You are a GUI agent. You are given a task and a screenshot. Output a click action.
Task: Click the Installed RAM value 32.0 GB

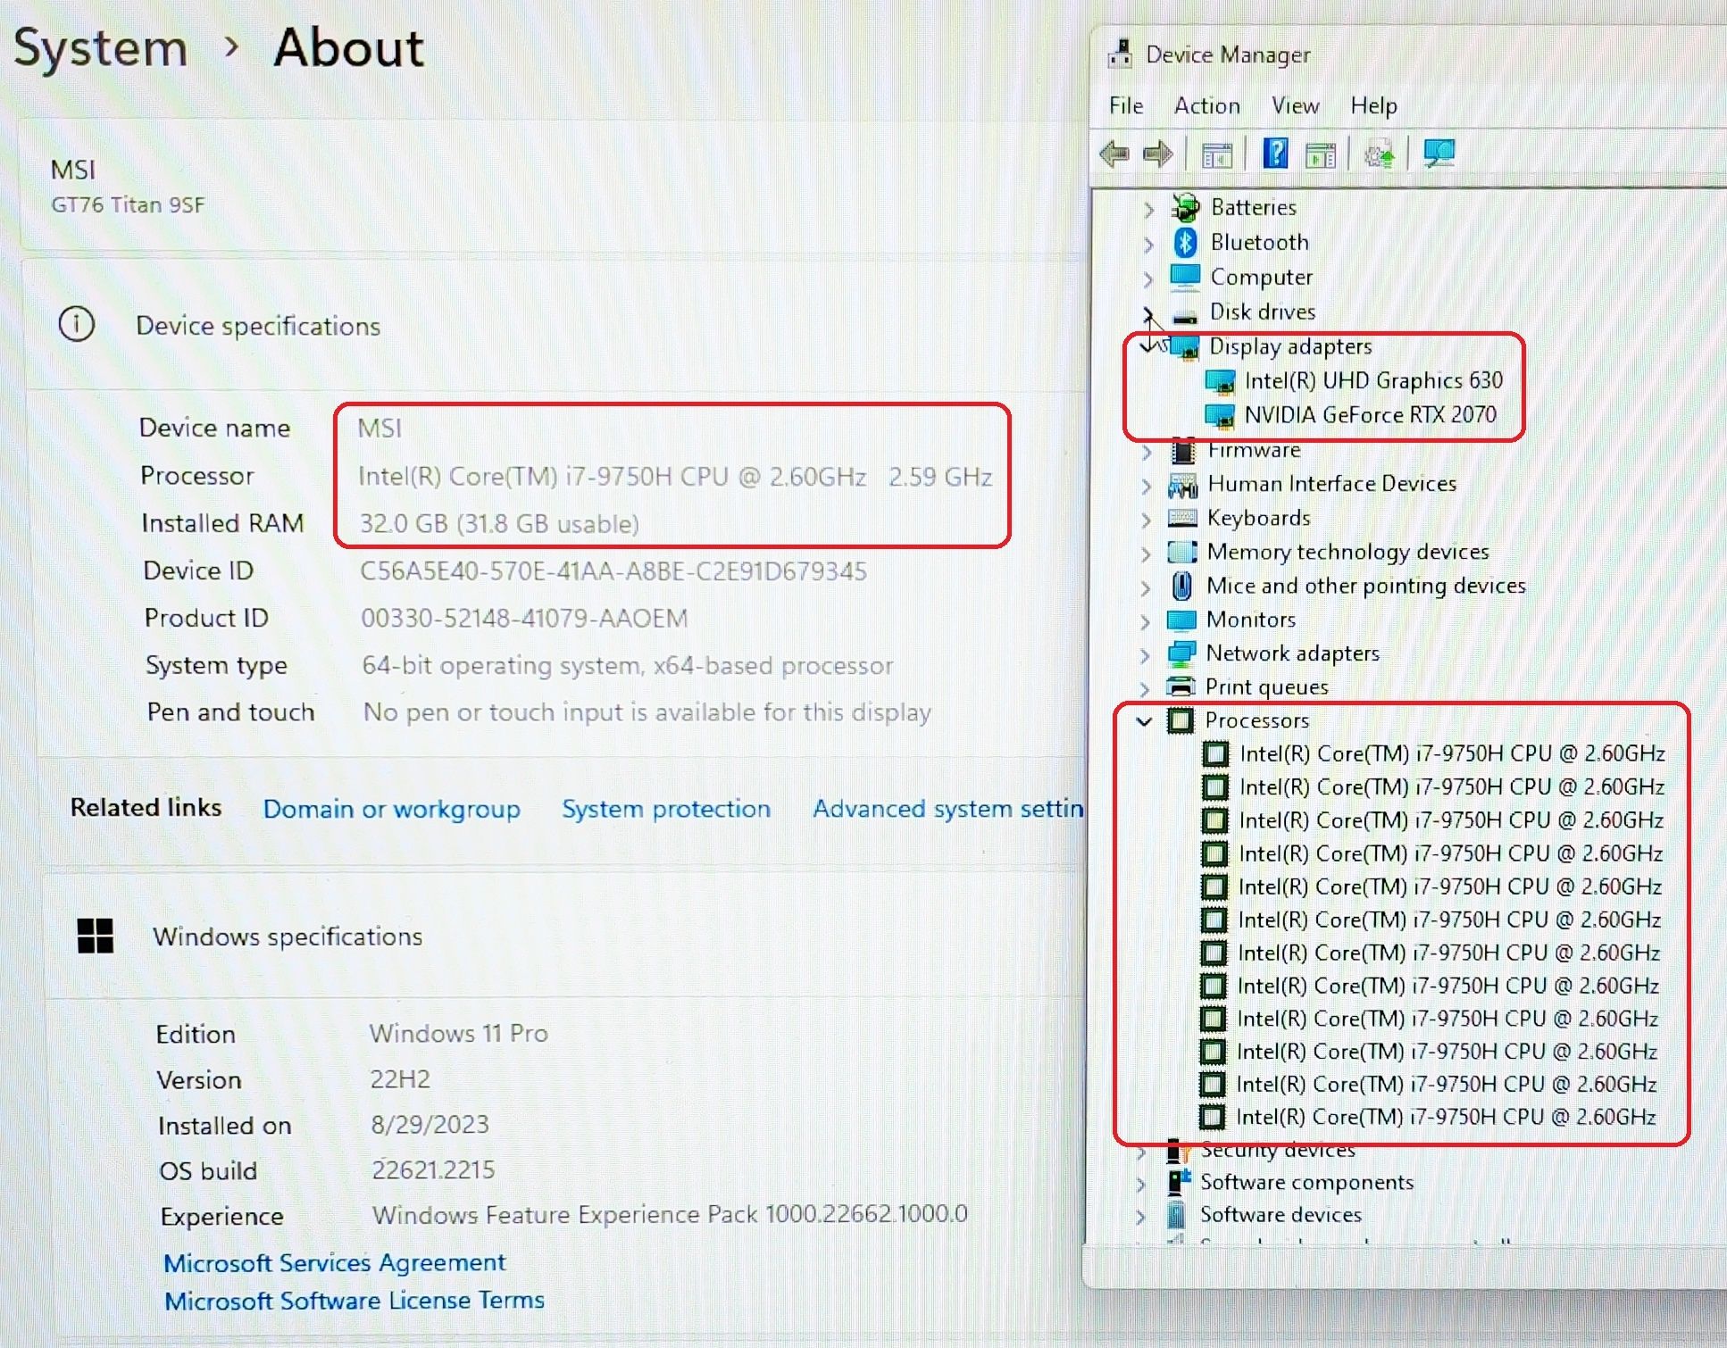point(499,523)
